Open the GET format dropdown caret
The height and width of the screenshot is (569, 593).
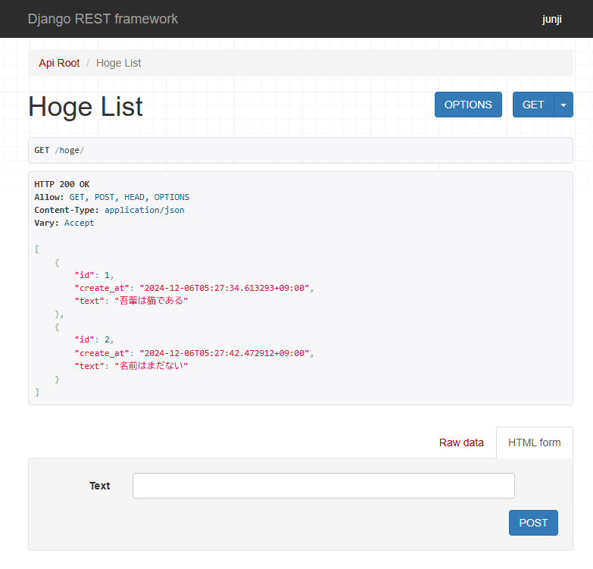click(x=563, y=105)
